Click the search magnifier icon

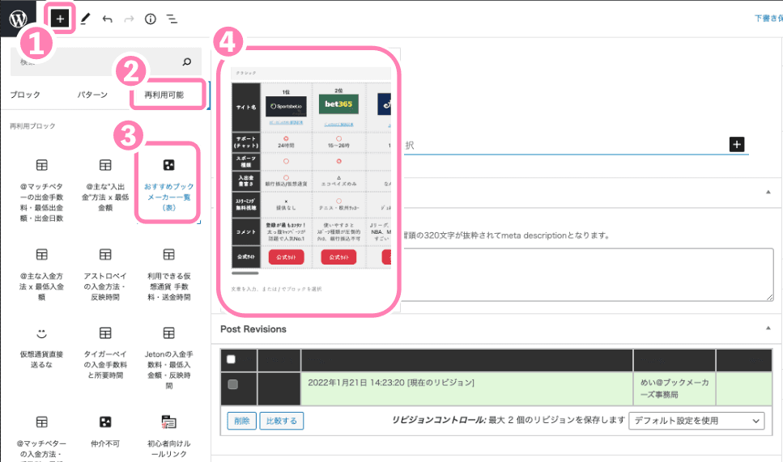(x=187, y=61)
